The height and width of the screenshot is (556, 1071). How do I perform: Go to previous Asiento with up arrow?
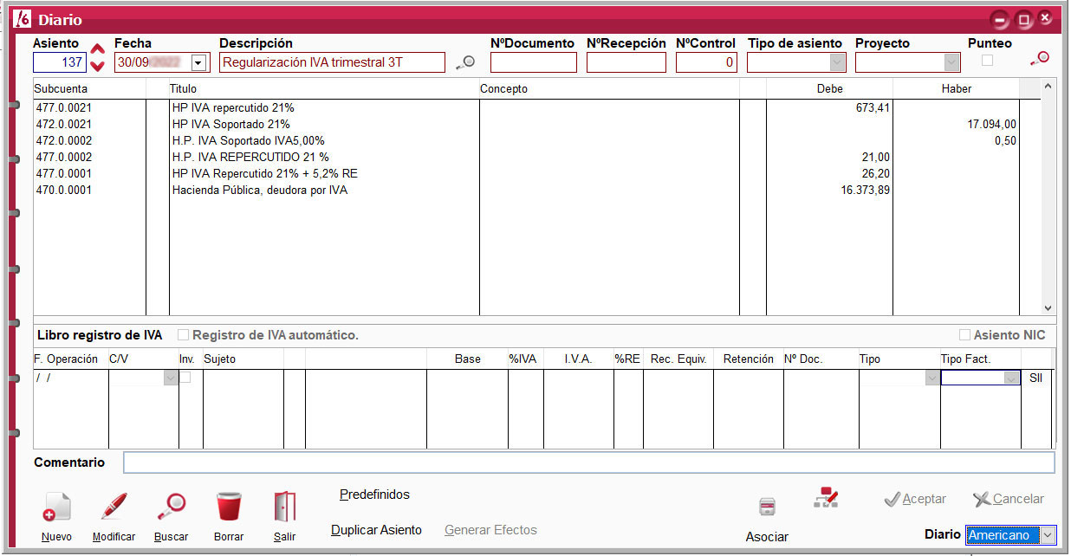tap(98, 50)
